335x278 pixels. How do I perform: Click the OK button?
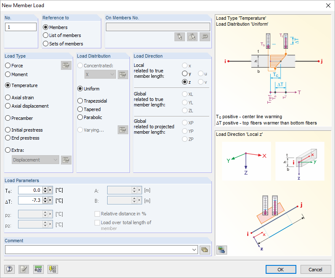[x=281, y=270]
